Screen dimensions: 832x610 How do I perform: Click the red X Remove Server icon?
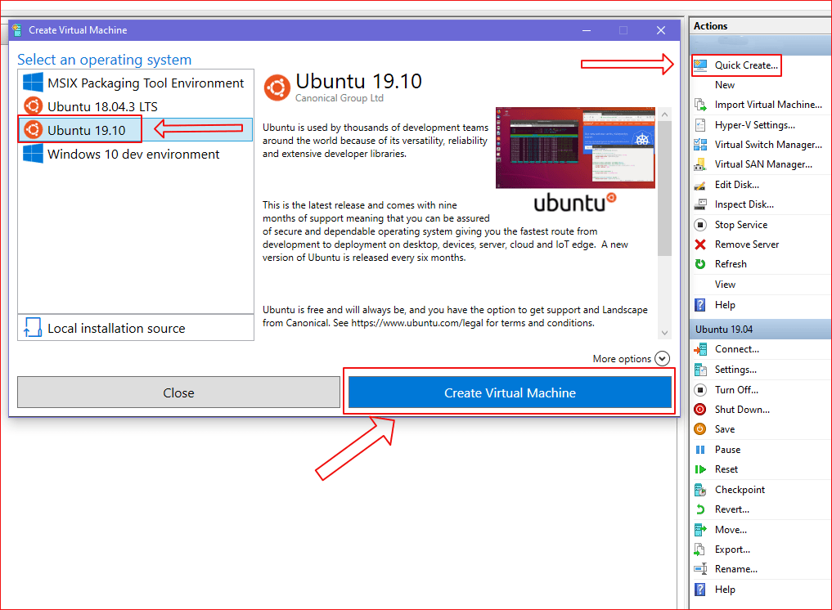click(700, 244)
